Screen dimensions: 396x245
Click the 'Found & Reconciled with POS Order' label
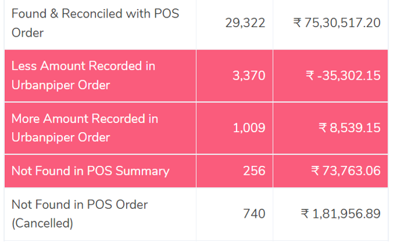point(95,24)
